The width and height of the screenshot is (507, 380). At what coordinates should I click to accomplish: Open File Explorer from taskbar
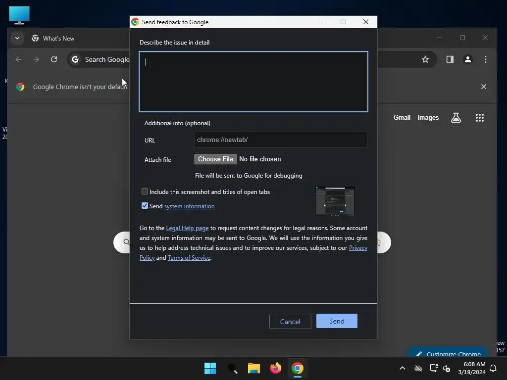coord(254,368)
